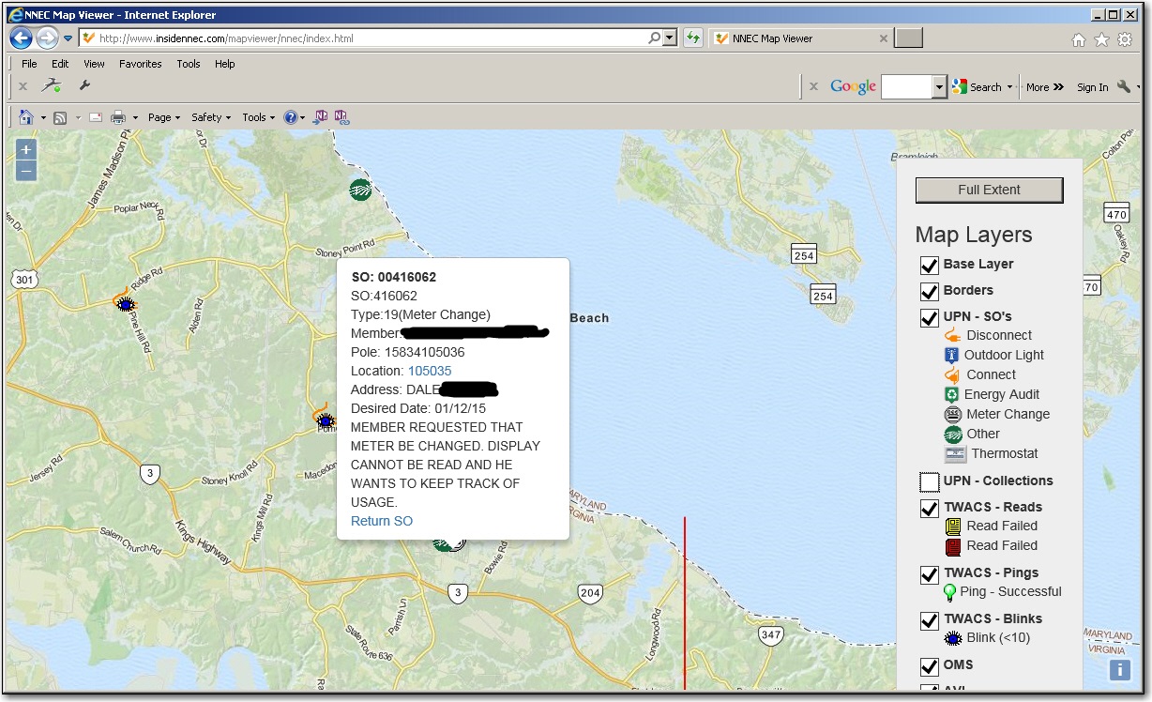This screenshot has height=702, width=1152.
Task: Click the Return SO link in popup
Action: [381, 521]
